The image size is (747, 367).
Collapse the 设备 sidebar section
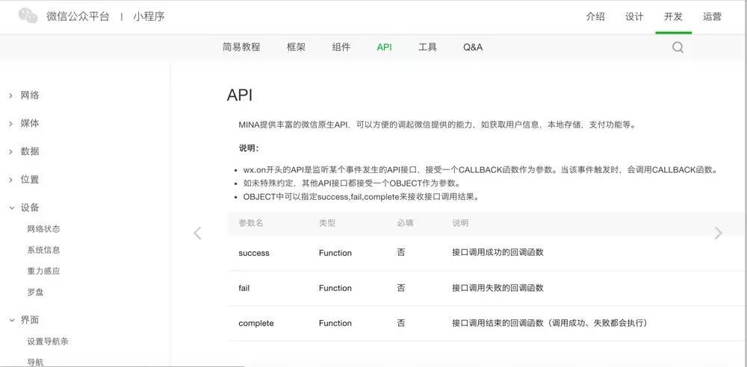click(24, 208)
